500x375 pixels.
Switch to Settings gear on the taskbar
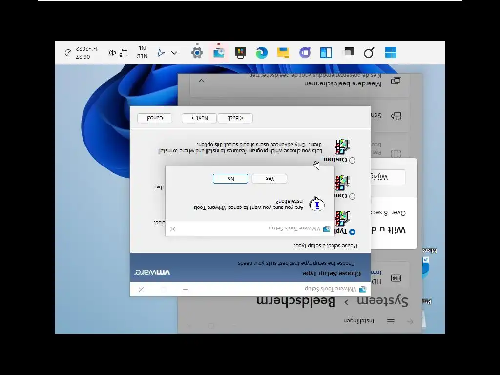[197, 53]
